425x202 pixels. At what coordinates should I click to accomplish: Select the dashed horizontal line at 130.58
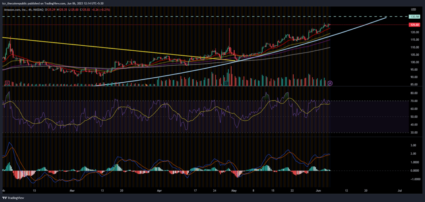coord(206,17)
